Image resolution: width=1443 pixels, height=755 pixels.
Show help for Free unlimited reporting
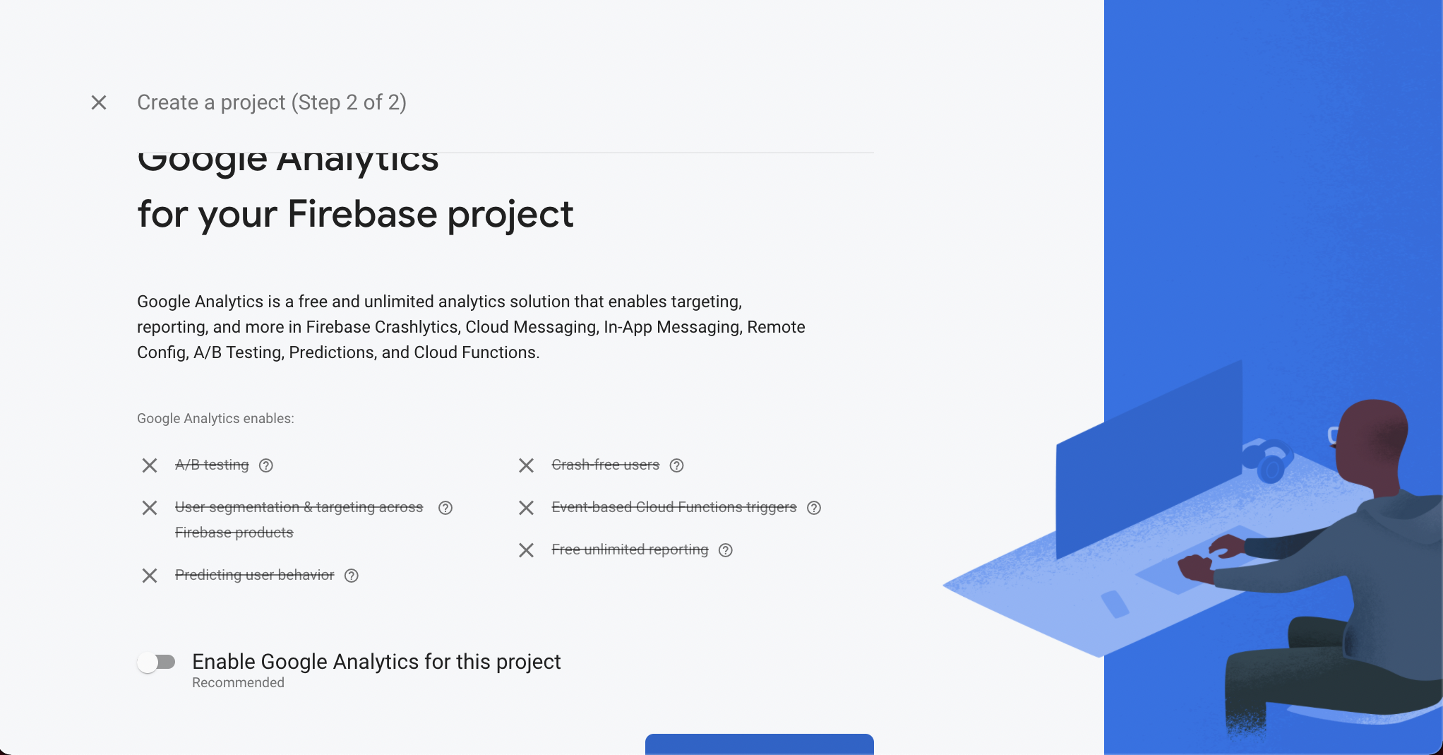tap(726, 550)
